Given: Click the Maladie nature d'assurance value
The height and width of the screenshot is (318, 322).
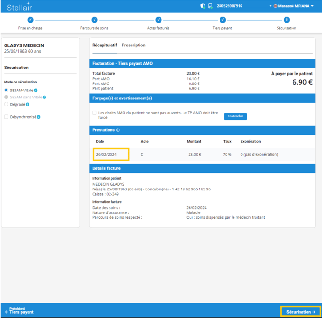Looking at the screenshot, I should pos(193,212).
